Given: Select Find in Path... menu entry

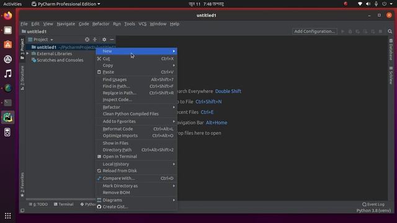Looking at the screenshot, I should (136, 86).
